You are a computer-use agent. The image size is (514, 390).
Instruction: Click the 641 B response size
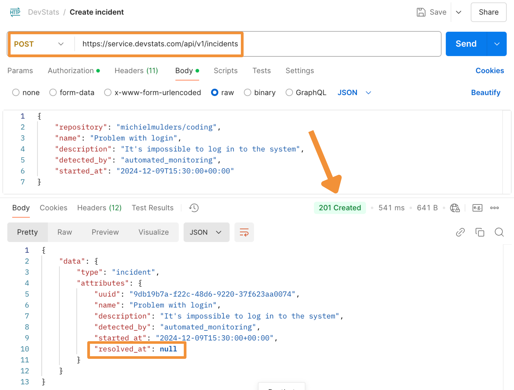click(x=427, y=208)
